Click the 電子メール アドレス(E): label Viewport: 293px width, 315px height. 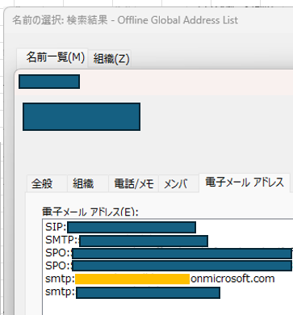point(90,212)
